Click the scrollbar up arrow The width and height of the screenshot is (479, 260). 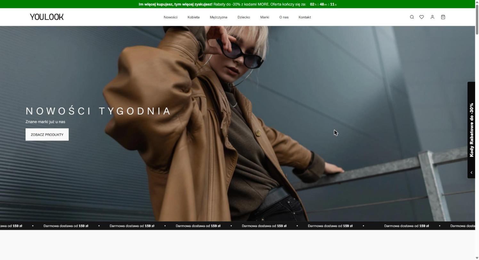coord(477,2)
